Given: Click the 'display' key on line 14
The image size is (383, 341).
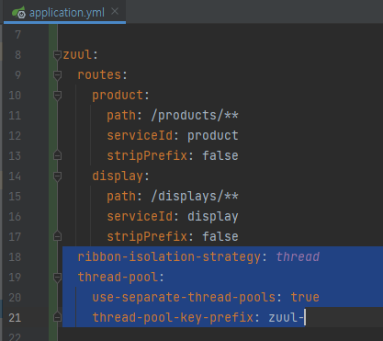Looking at the screenshot, I should coord(118,176).
